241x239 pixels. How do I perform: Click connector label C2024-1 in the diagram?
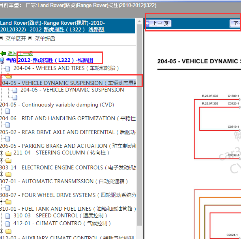tap(232, 235)
